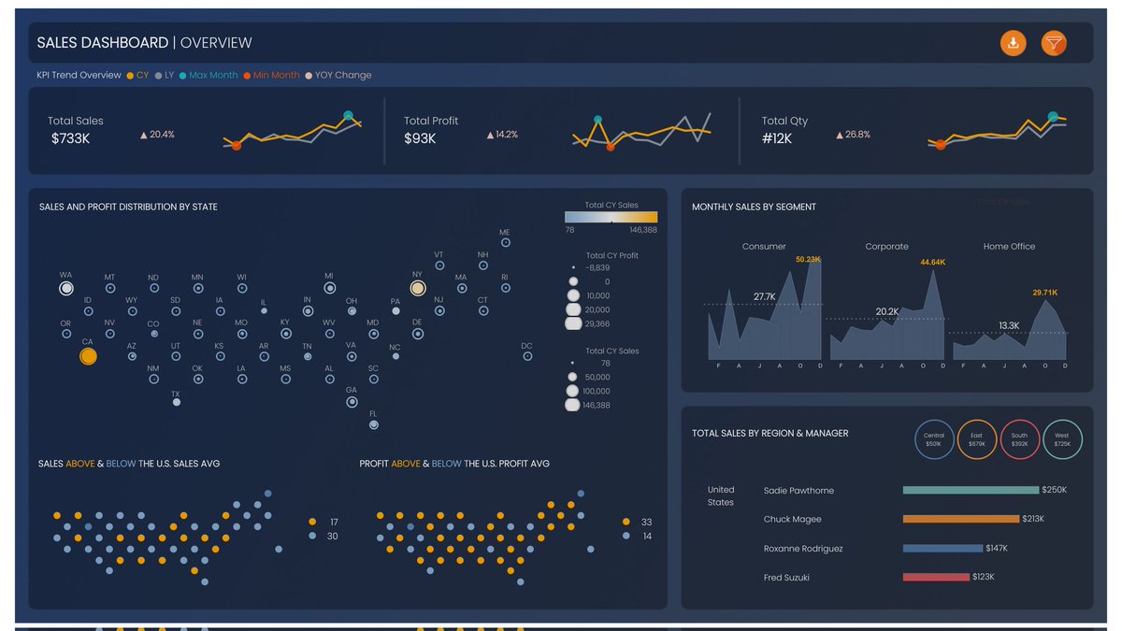Click the export download icon

[1014, 43]
